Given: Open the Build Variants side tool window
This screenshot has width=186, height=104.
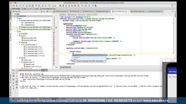Looking at the screenshot, I should click(10, 91).
